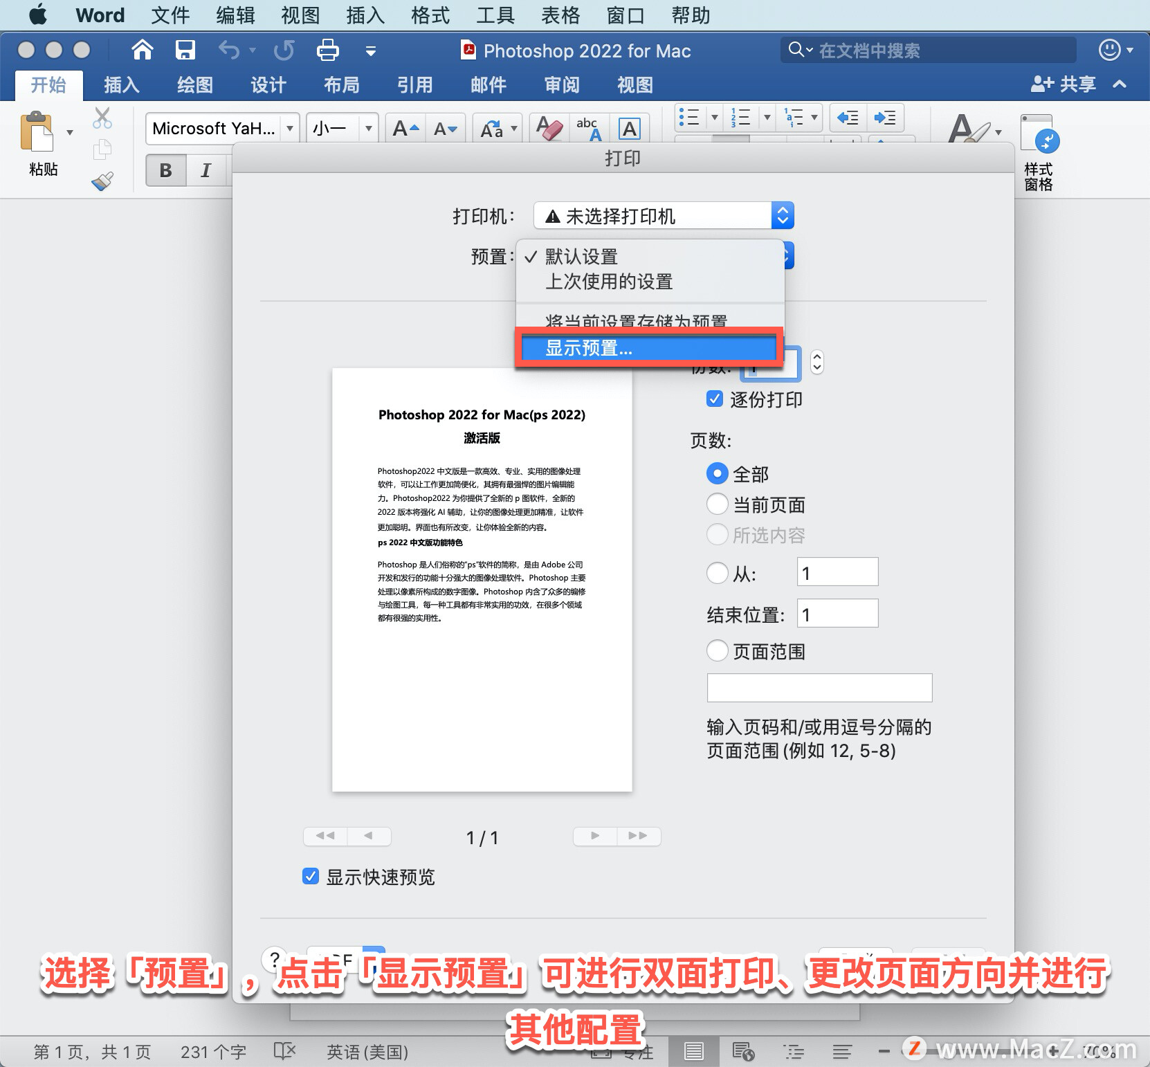Image resolution: width=1150 pixels, height=1067 pixels.
Task: Go to next preview page button
Action: 595,836
